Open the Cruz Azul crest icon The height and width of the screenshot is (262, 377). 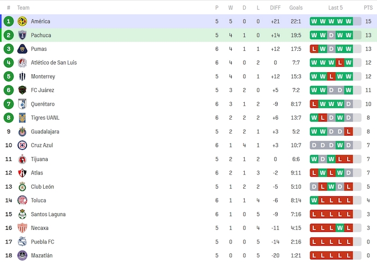(22, 145)
